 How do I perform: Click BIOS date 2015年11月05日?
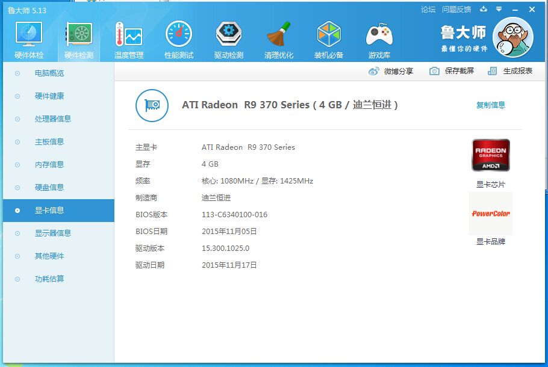229,232
